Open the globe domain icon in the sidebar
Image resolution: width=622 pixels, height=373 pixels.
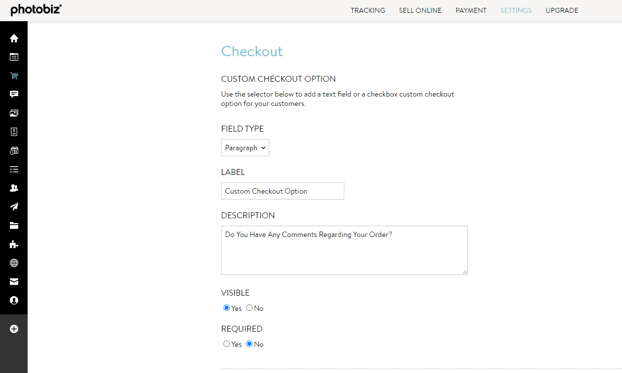click(x=14, y=263)
